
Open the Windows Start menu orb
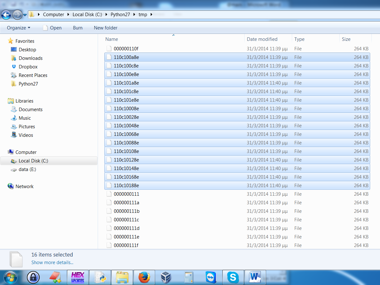point(10,277)
